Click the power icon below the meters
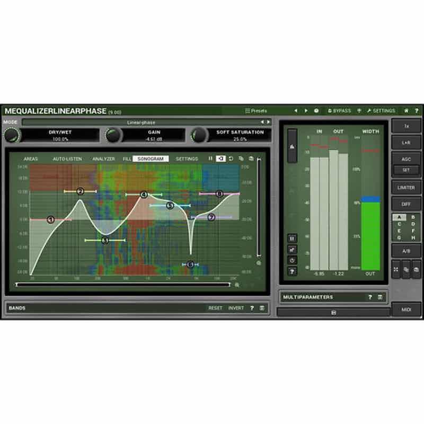The height and width of the screenshot is (424, 424). coord(293,261)
